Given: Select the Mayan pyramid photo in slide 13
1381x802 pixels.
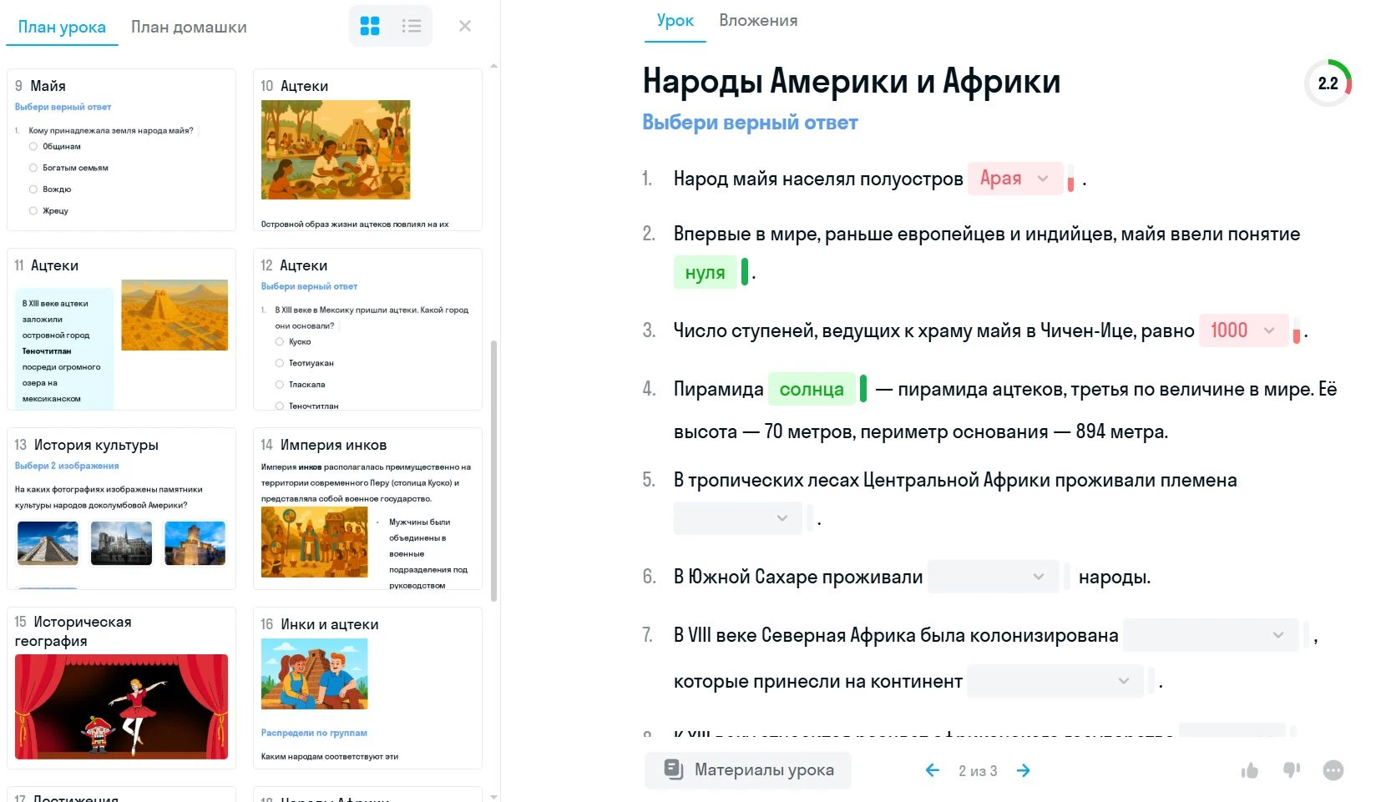Looking at the screenshot, I should tap(48, 542).
